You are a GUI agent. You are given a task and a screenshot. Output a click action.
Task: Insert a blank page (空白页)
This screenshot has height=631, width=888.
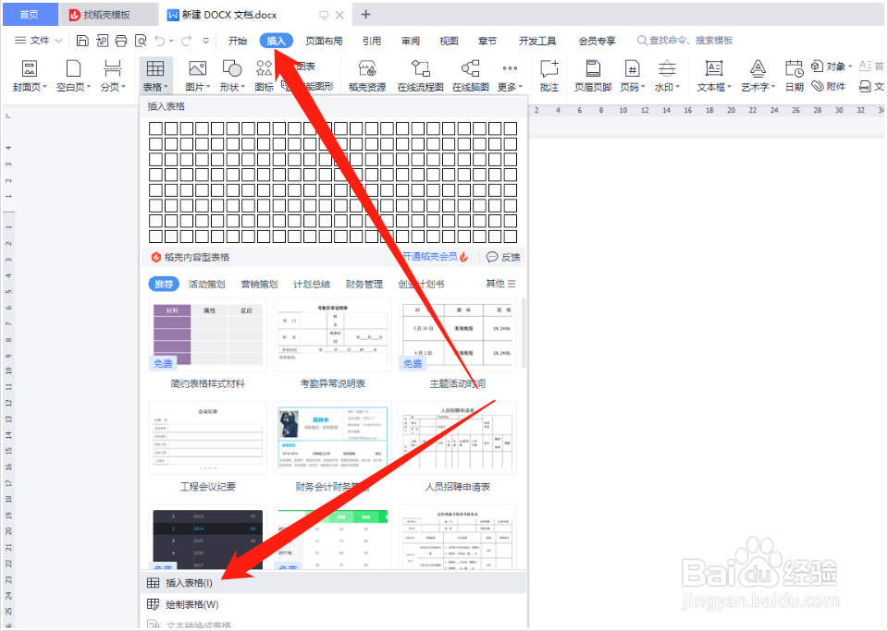pos(74,75)
